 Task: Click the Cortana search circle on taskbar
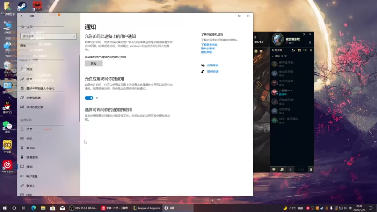coord(14,208)
